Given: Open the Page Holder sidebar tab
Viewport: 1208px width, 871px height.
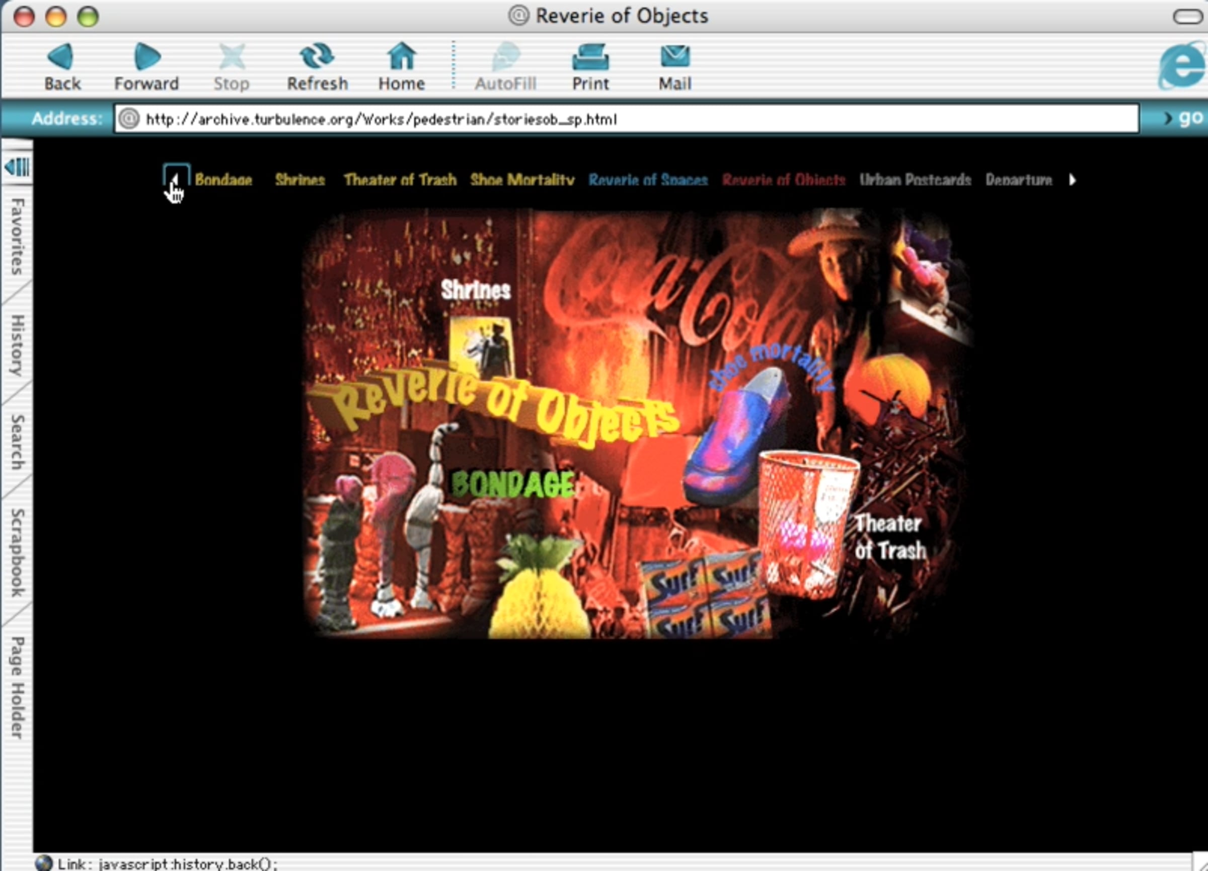Looking at the screenshot, I should 18,688.
